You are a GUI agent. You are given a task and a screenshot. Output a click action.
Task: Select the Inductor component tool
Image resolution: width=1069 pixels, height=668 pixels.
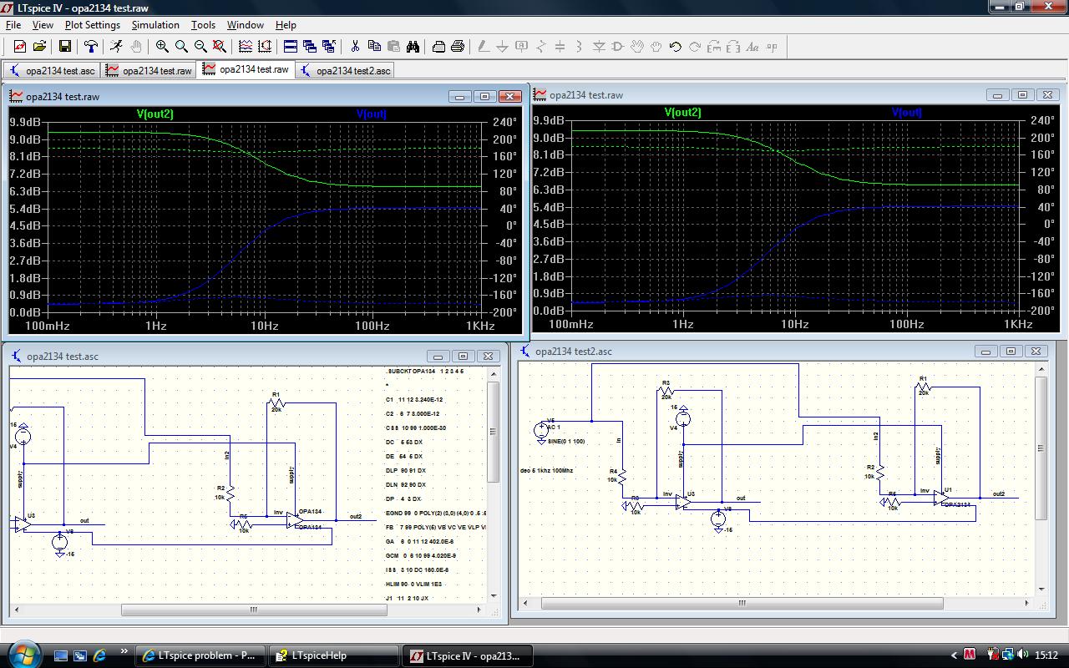(580, 47)
